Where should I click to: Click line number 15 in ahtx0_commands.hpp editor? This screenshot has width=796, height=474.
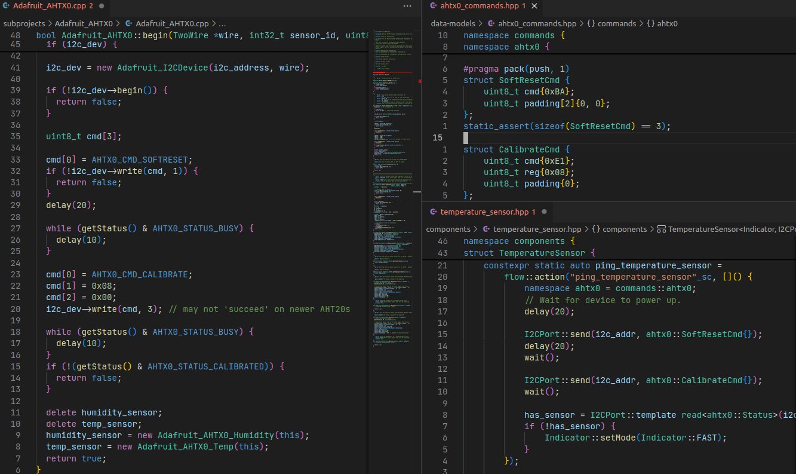[437, 138]
